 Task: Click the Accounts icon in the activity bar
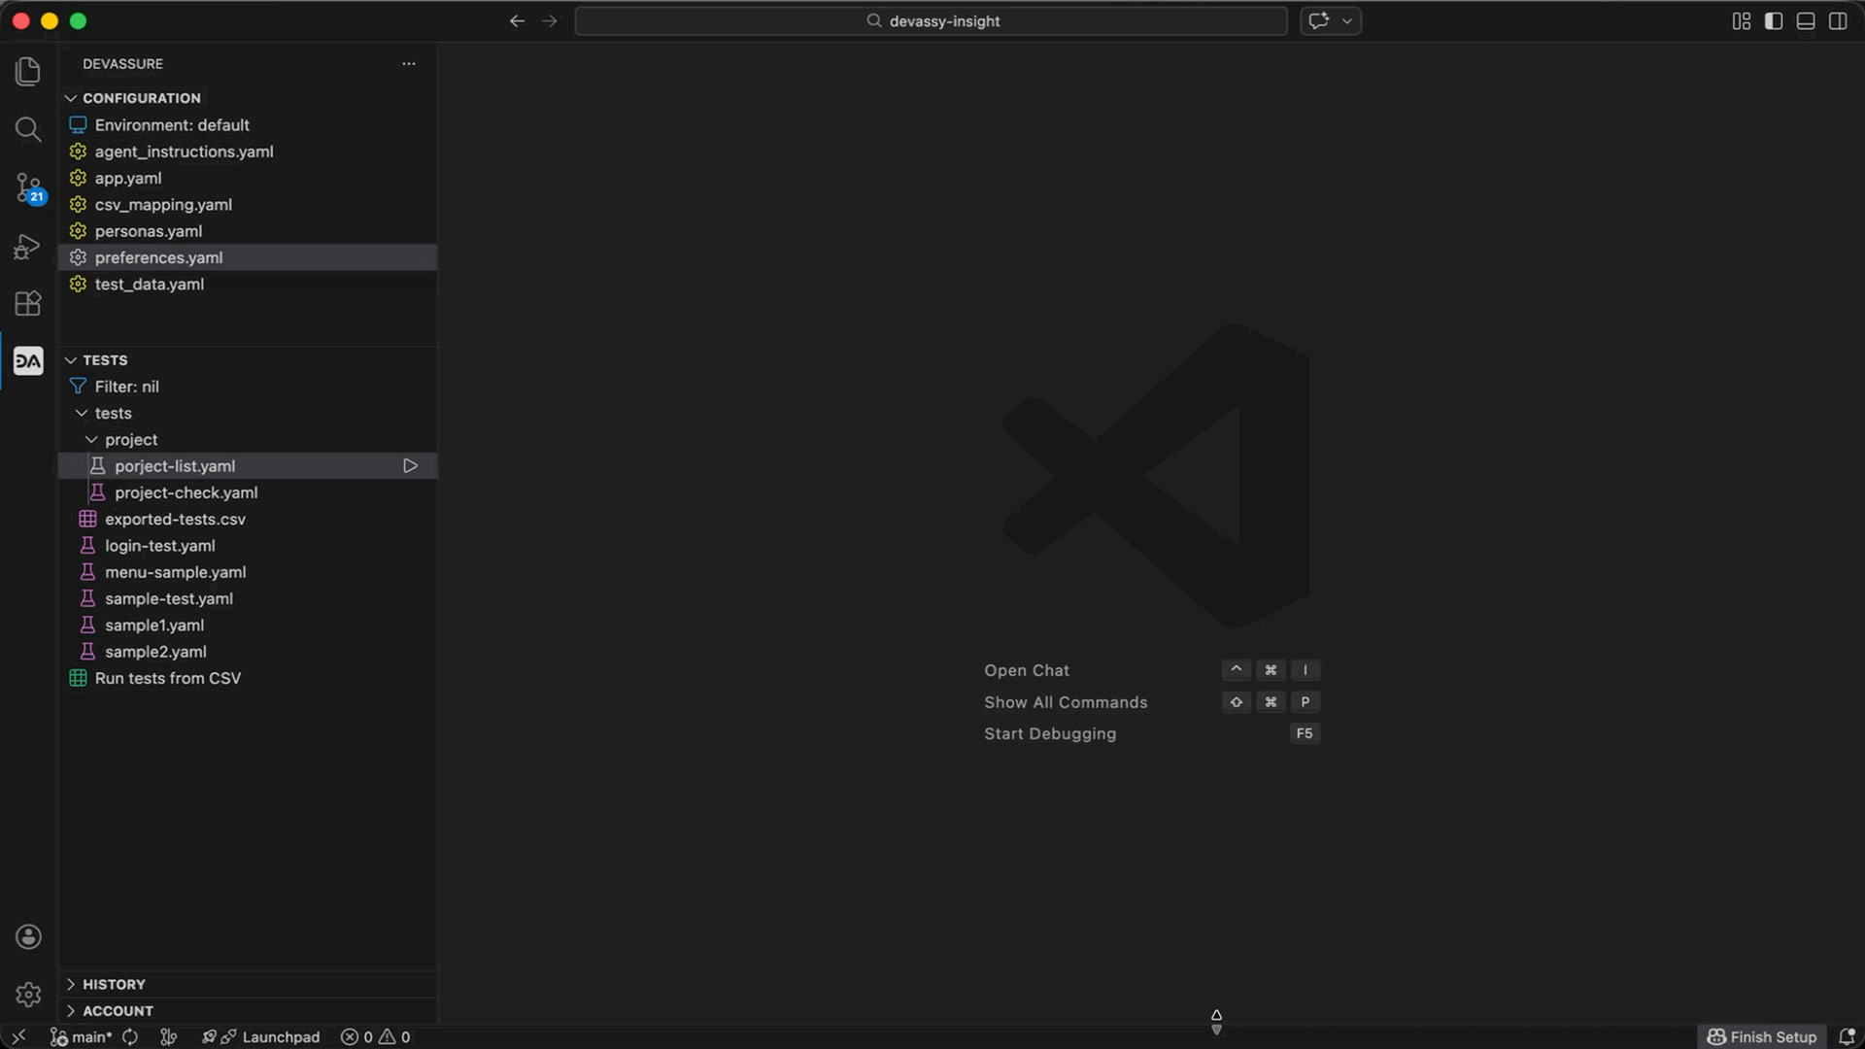coord(28,936)
